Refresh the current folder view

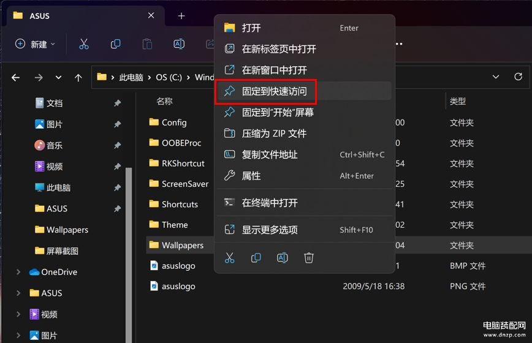[x=518, y=77]
